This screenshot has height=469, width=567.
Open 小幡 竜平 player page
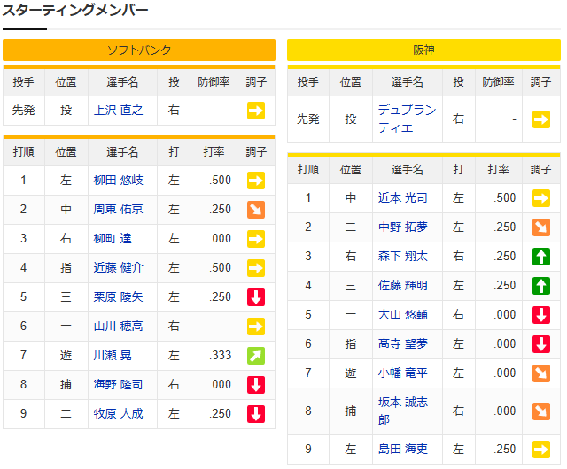[403, 373]
